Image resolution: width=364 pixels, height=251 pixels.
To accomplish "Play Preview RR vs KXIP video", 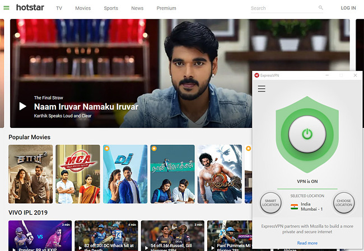I will point(40,236).
